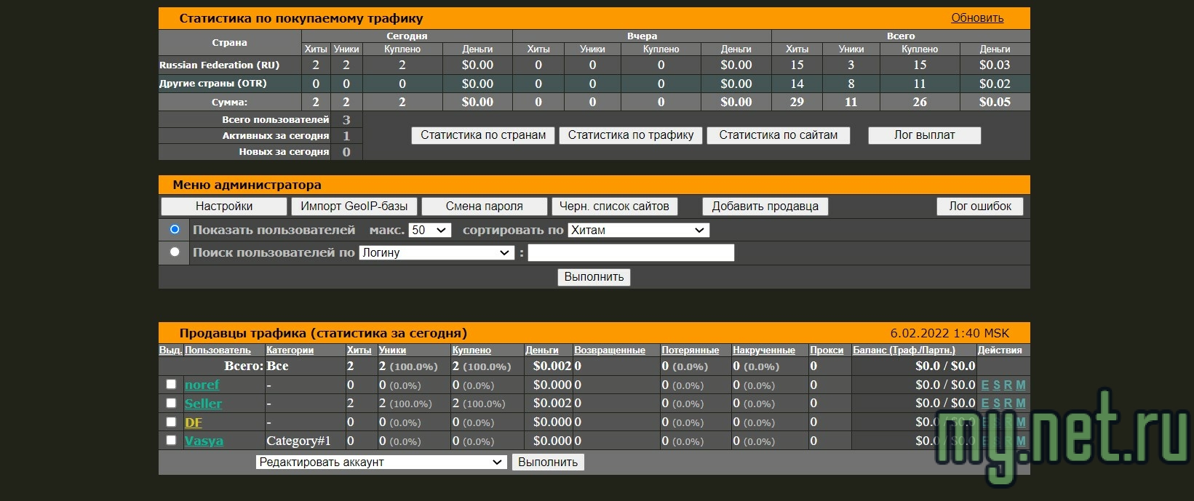This screenshot has width=1194, height=501.
Task: Sort sellers by the 'Хиты' column header
Action: click(359, 350)
